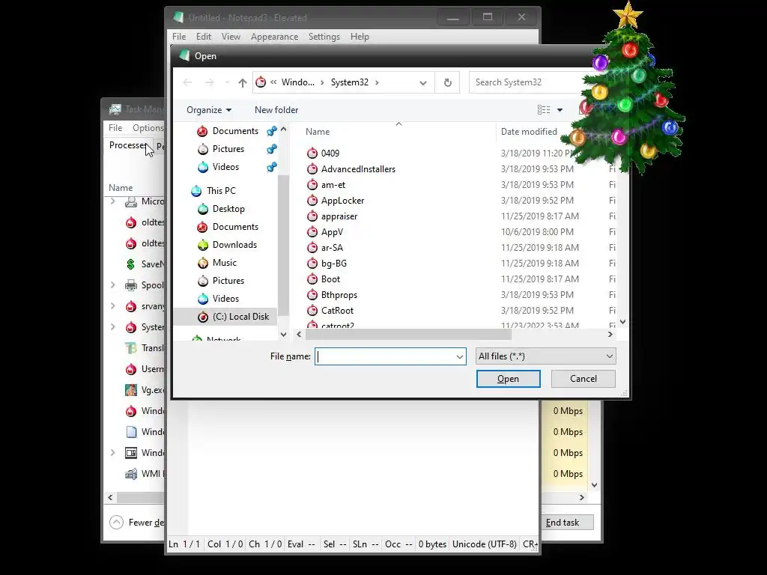Open Notepad3 File menu

(x=179, y=37)
